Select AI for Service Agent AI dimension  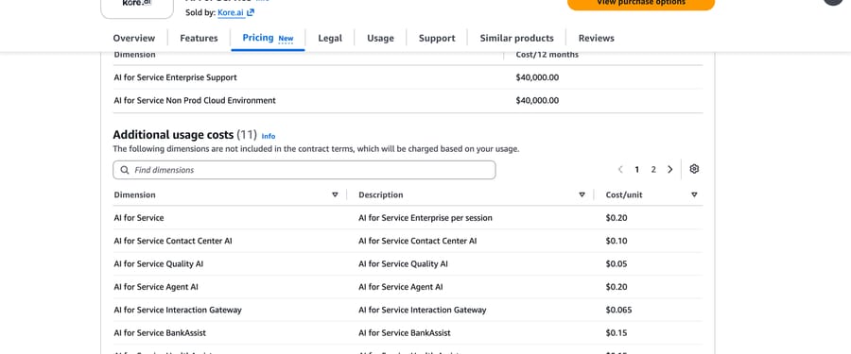[x=156, y=287]
